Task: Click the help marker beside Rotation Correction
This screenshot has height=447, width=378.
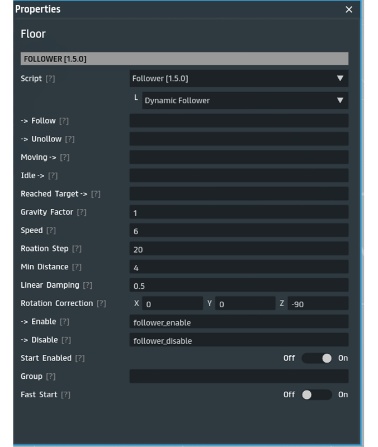Action: 101,303
